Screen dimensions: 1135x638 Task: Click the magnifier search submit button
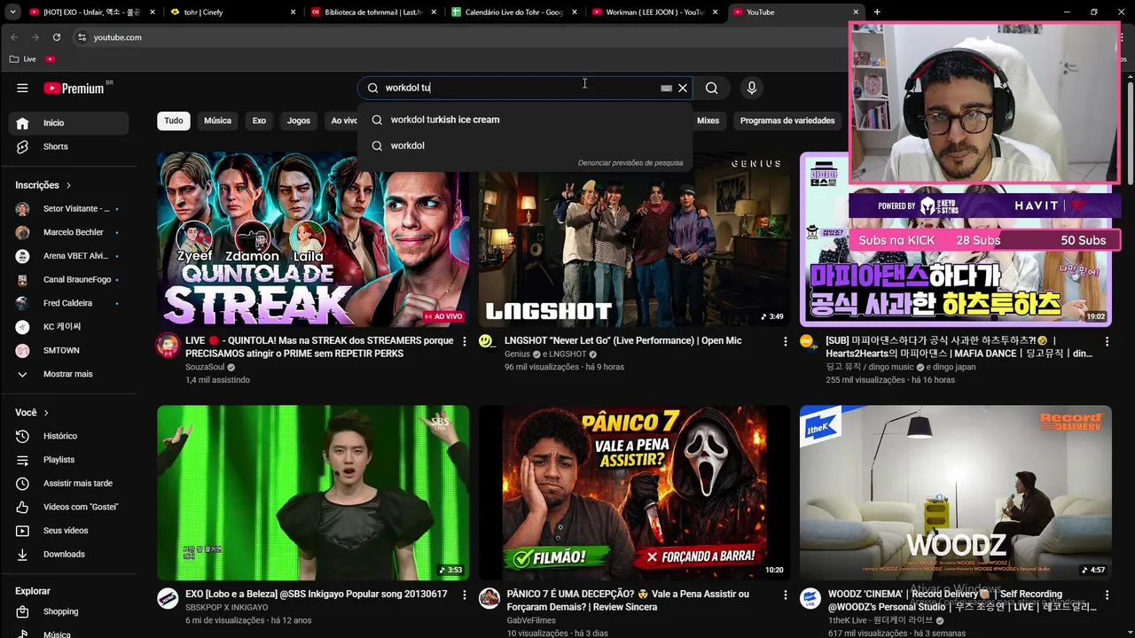click(711, 88)
